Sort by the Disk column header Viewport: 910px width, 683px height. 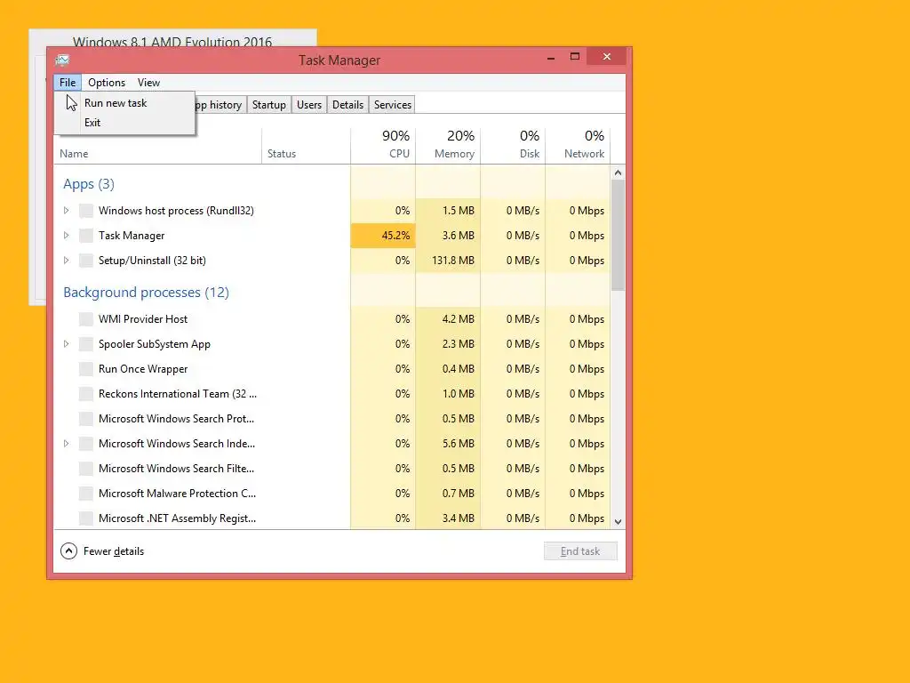513,144
